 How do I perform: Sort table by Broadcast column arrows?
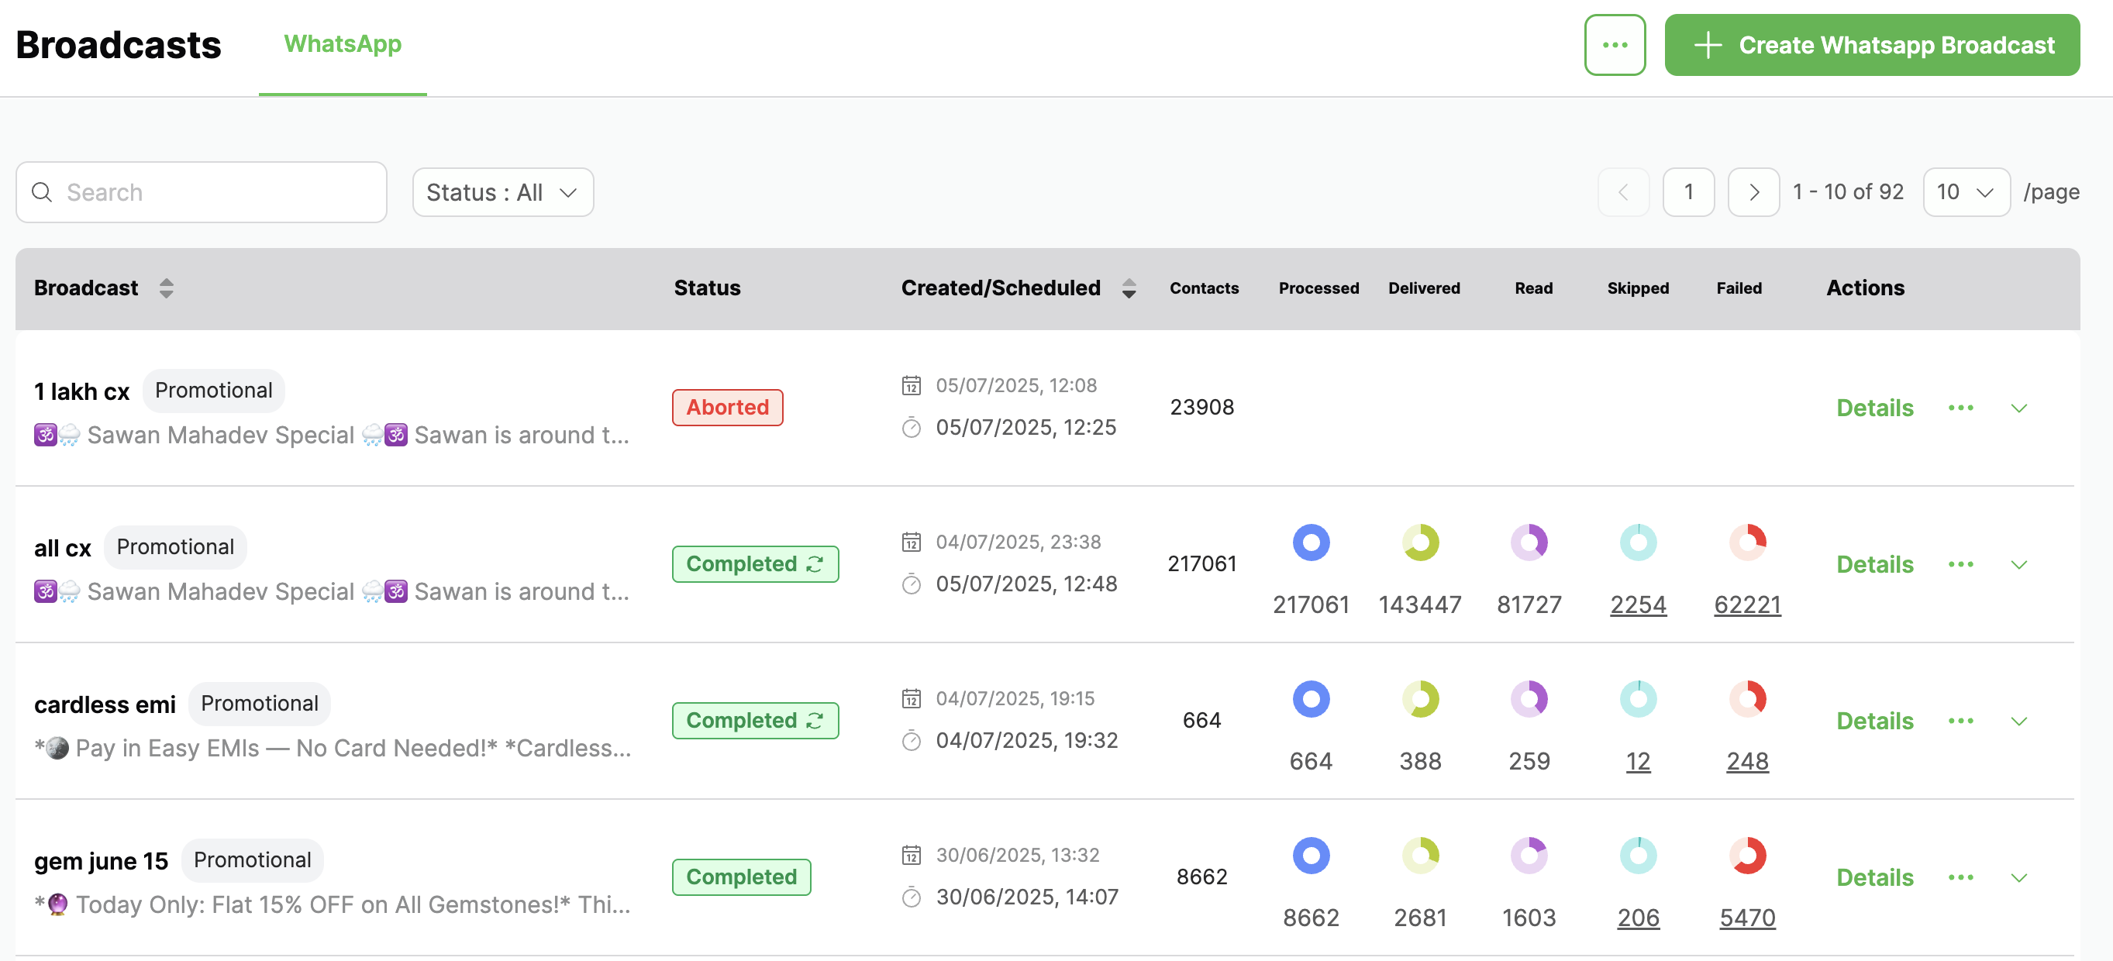167,288
